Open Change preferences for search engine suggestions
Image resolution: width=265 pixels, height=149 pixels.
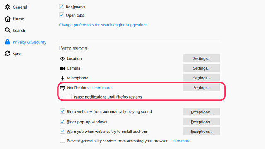point(103,25)
